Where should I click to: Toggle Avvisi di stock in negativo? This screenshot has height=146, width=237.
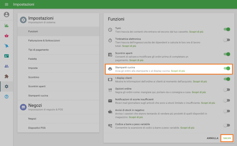point(227,111)
